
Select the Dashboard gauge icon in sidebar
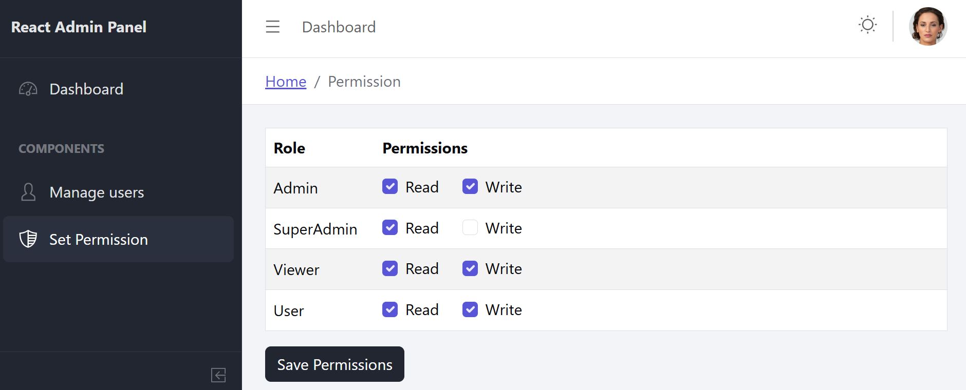27,89
